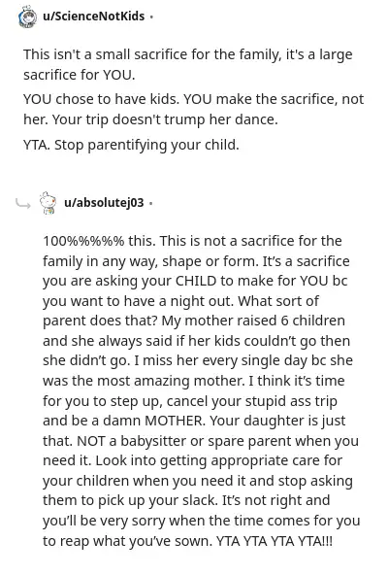The width and height of the screenshot is (388, 575).
Task: Click the reply thread arrow icon
Action: click(23, 204)
